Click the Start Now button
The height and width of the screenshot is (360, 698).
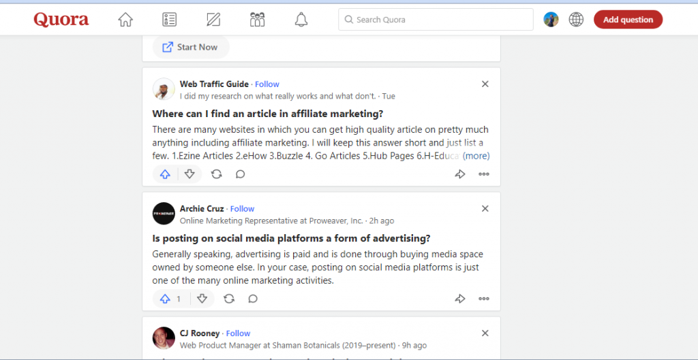190,47
